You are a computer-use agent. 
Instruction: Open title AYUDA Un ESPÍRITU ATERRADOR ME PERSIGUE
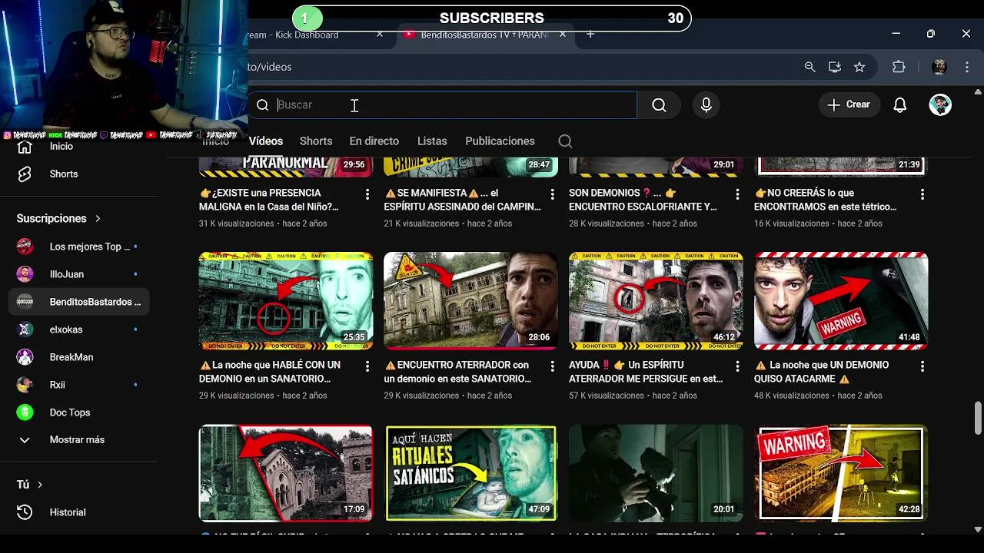tap(646, 372)
